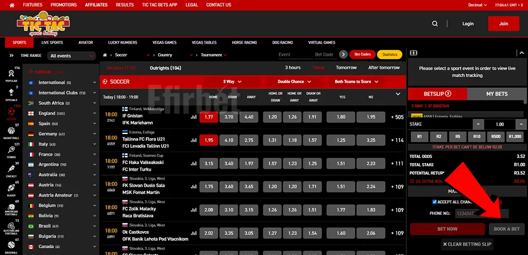
Task: Add R500 quick stake amount
Action: [496, 137]
